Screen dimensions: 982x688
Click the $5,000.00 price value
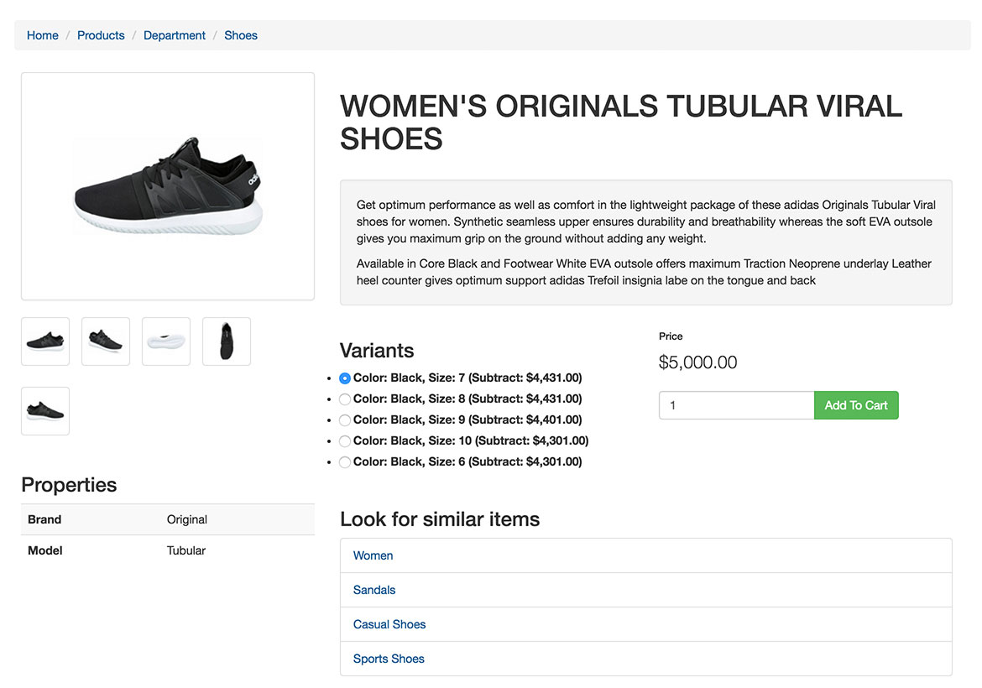pos(697,362)
